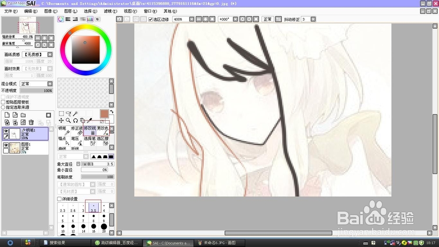
Task: Click the navigator preview thumbnail
Action: coord(28,25)
